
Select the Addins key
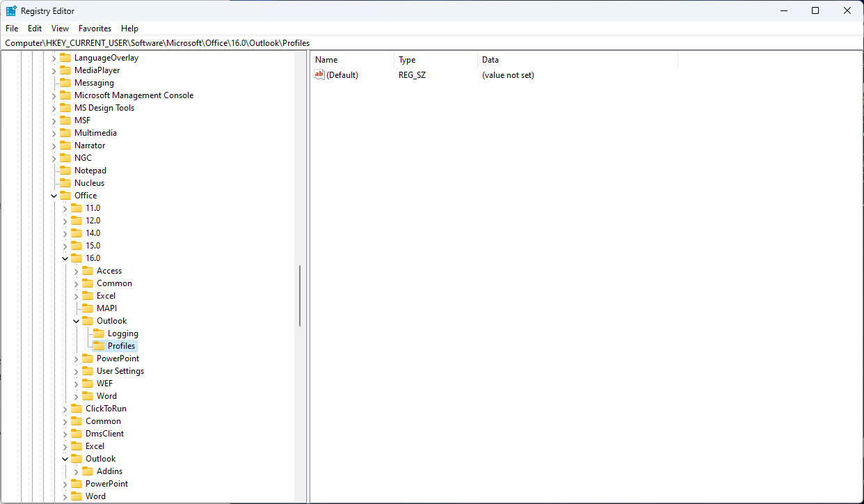coord(109,471)
